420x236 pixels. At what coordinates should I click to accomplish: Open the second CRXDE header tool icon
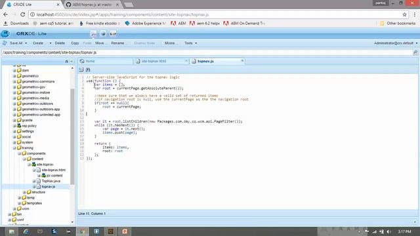103,33
